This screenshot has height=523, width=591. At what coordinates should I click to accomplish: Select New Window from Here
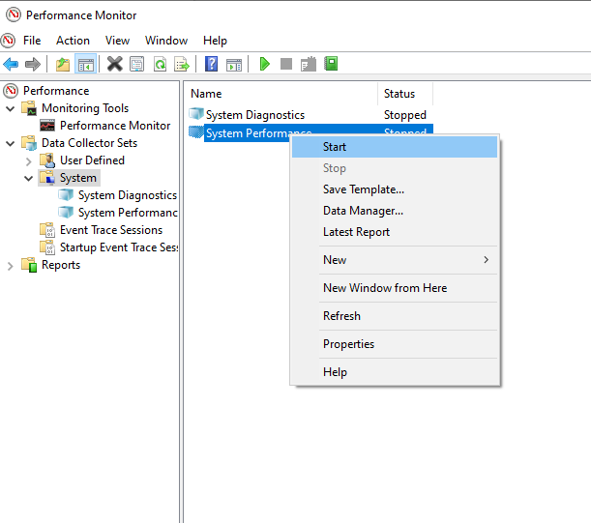tap(395, 288)
